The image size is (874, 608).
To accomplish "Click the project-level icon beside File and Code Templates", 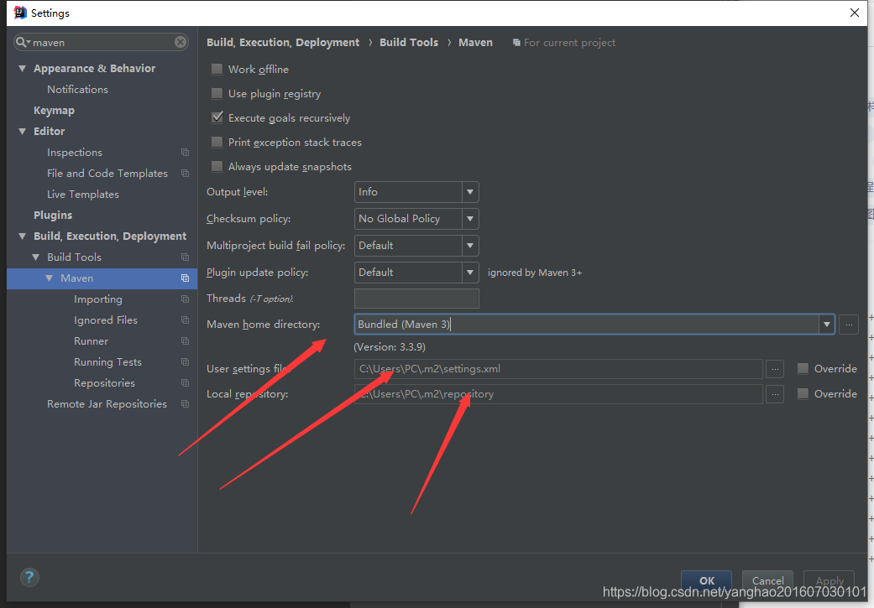I will (x=185, y=174).
